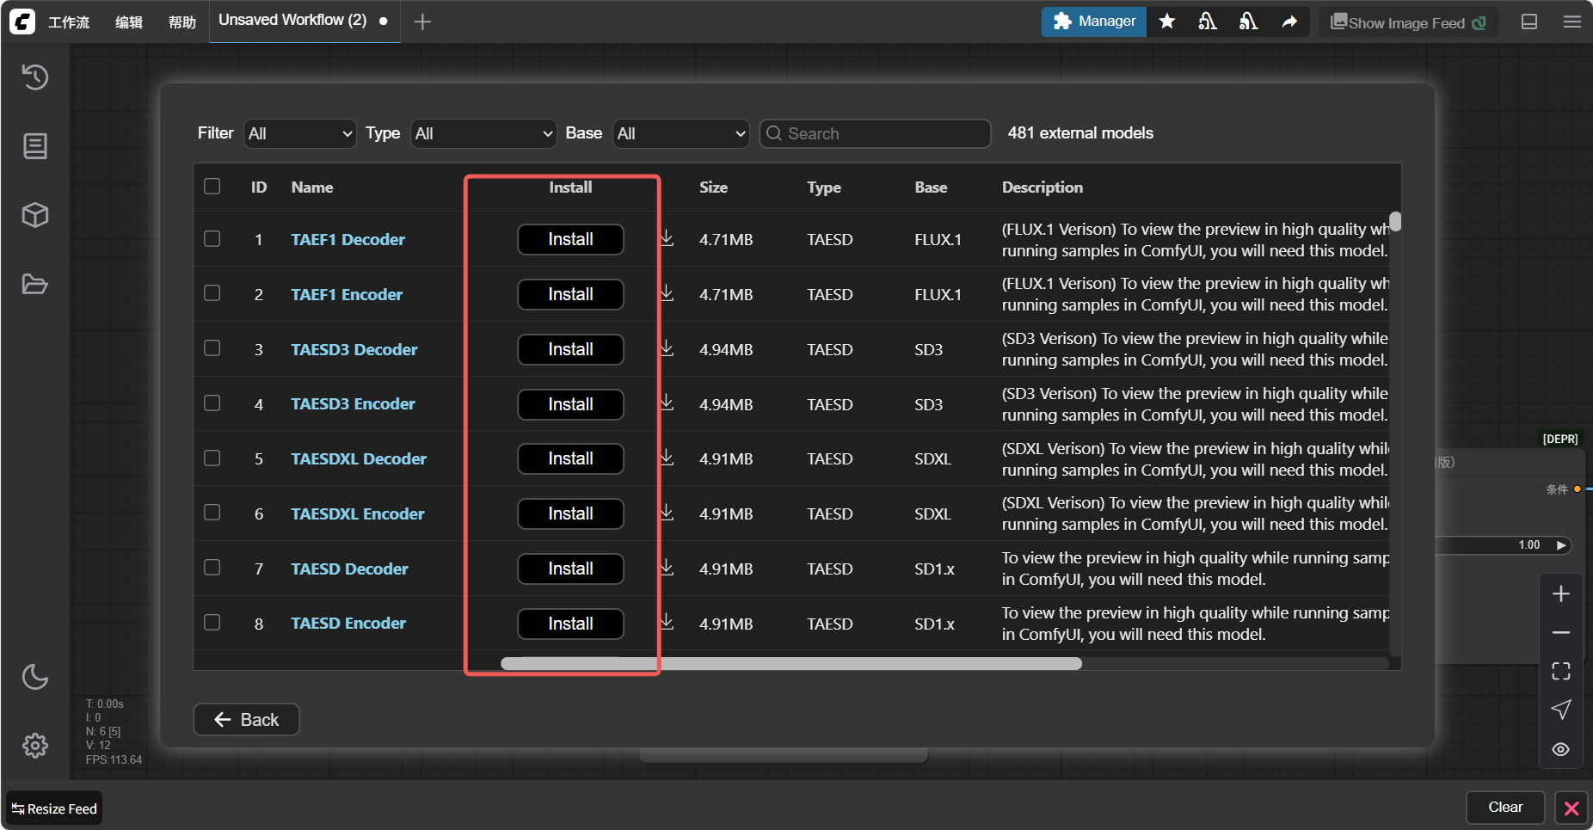Toggle dark theme with moon icon
This screenshot has width=1593, height=830.
34,677
